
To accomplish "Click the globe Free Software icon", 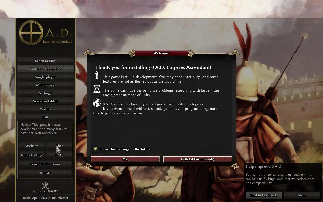I will 97,103.
